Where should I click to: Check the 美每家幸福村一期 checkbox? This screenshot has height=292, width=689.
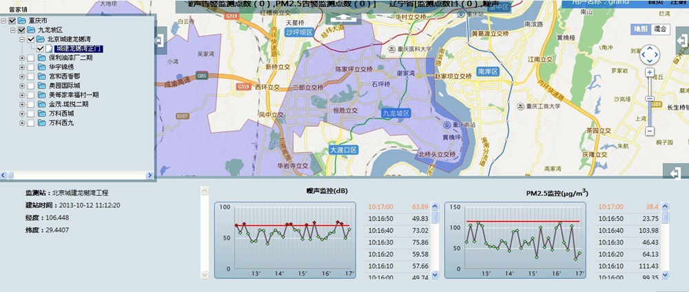[31, 95]
